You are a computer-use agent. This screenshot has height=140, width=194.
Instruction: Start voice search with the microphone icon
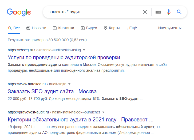point(168,12)
